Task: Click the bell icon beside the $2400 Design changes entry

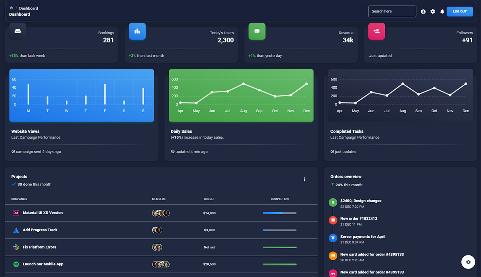Action: pos(333,202)
